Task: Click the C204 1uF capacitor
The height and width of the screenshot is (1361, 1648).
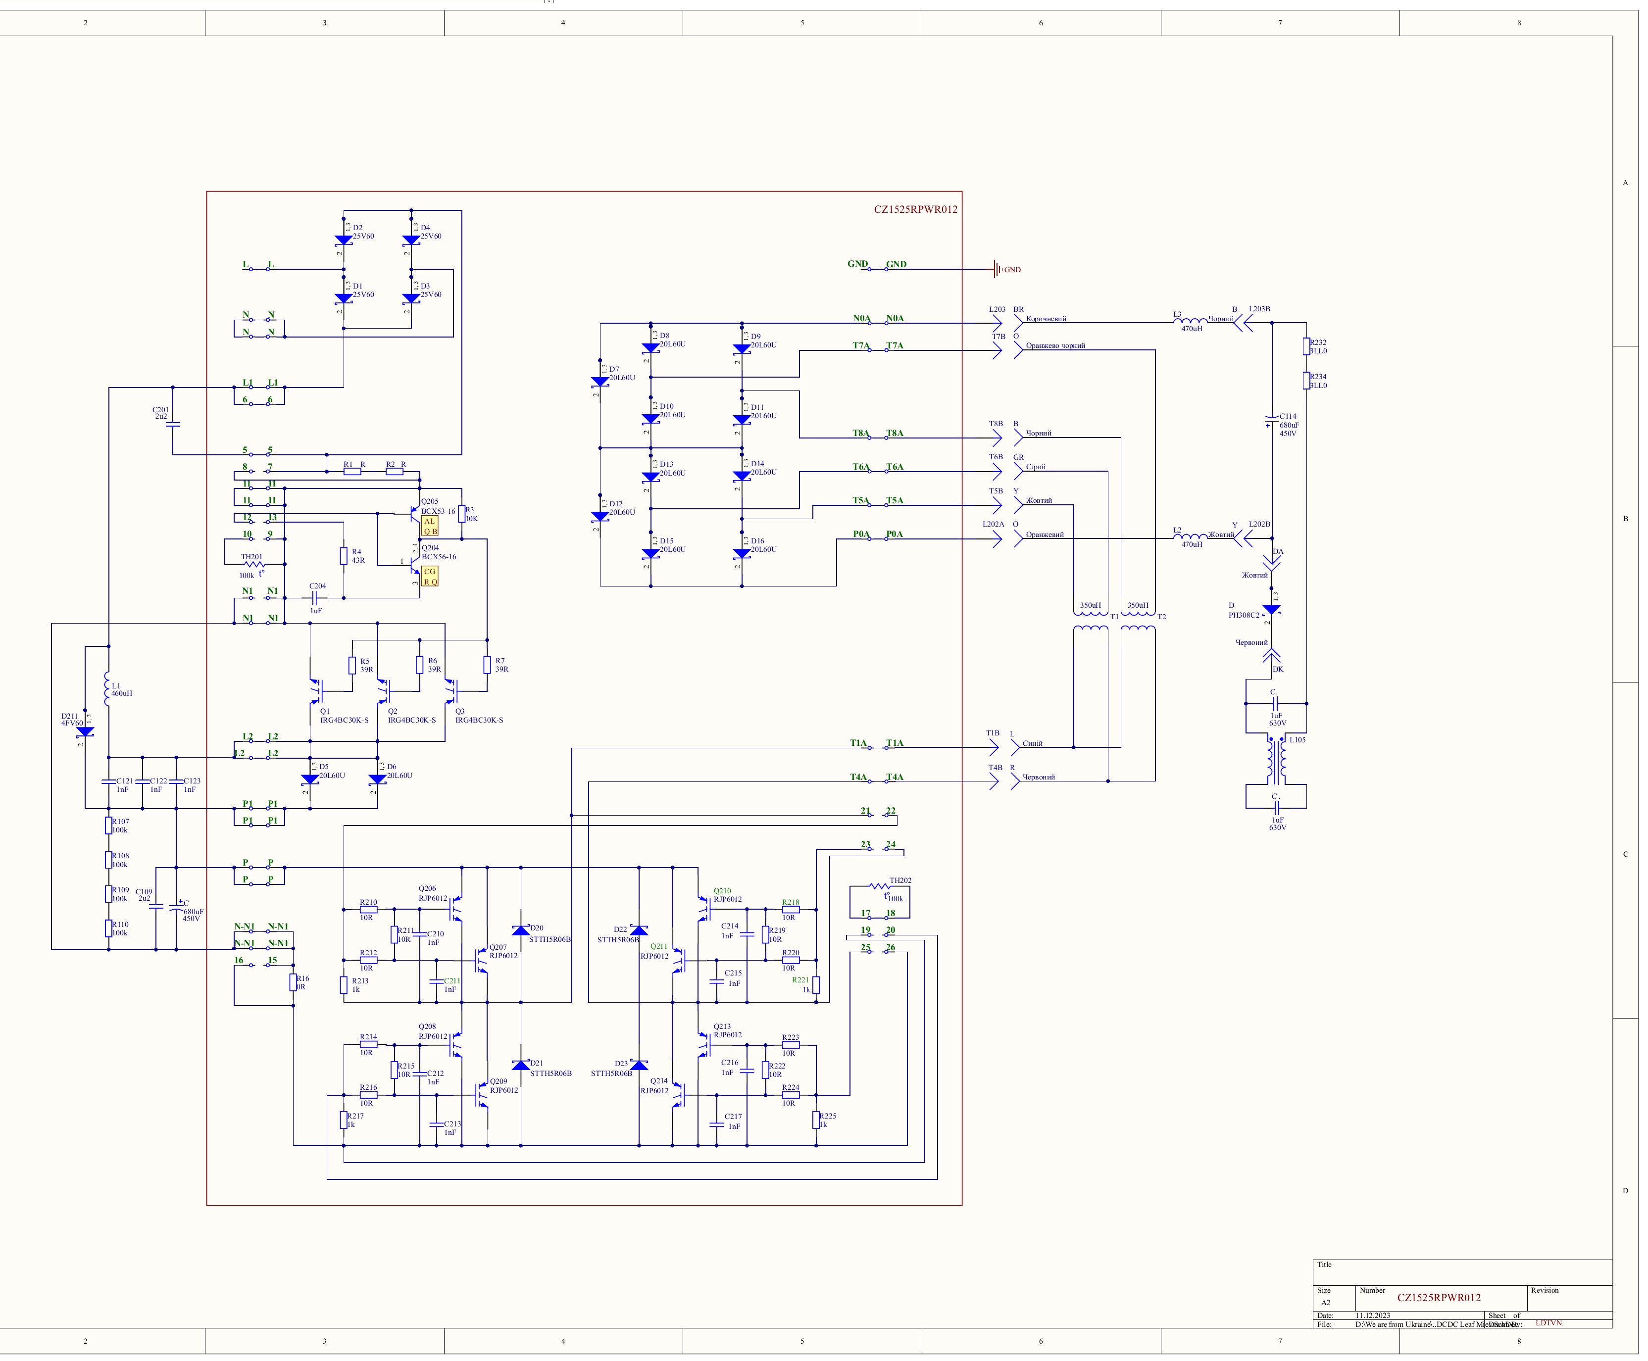Action: 315,597
